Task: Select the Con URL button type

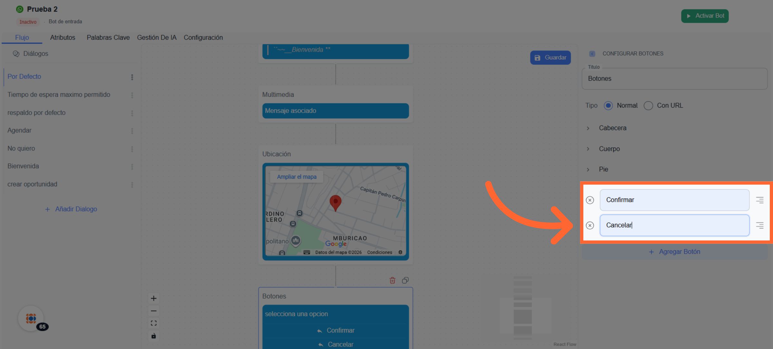Action: [x=648, y=106]
